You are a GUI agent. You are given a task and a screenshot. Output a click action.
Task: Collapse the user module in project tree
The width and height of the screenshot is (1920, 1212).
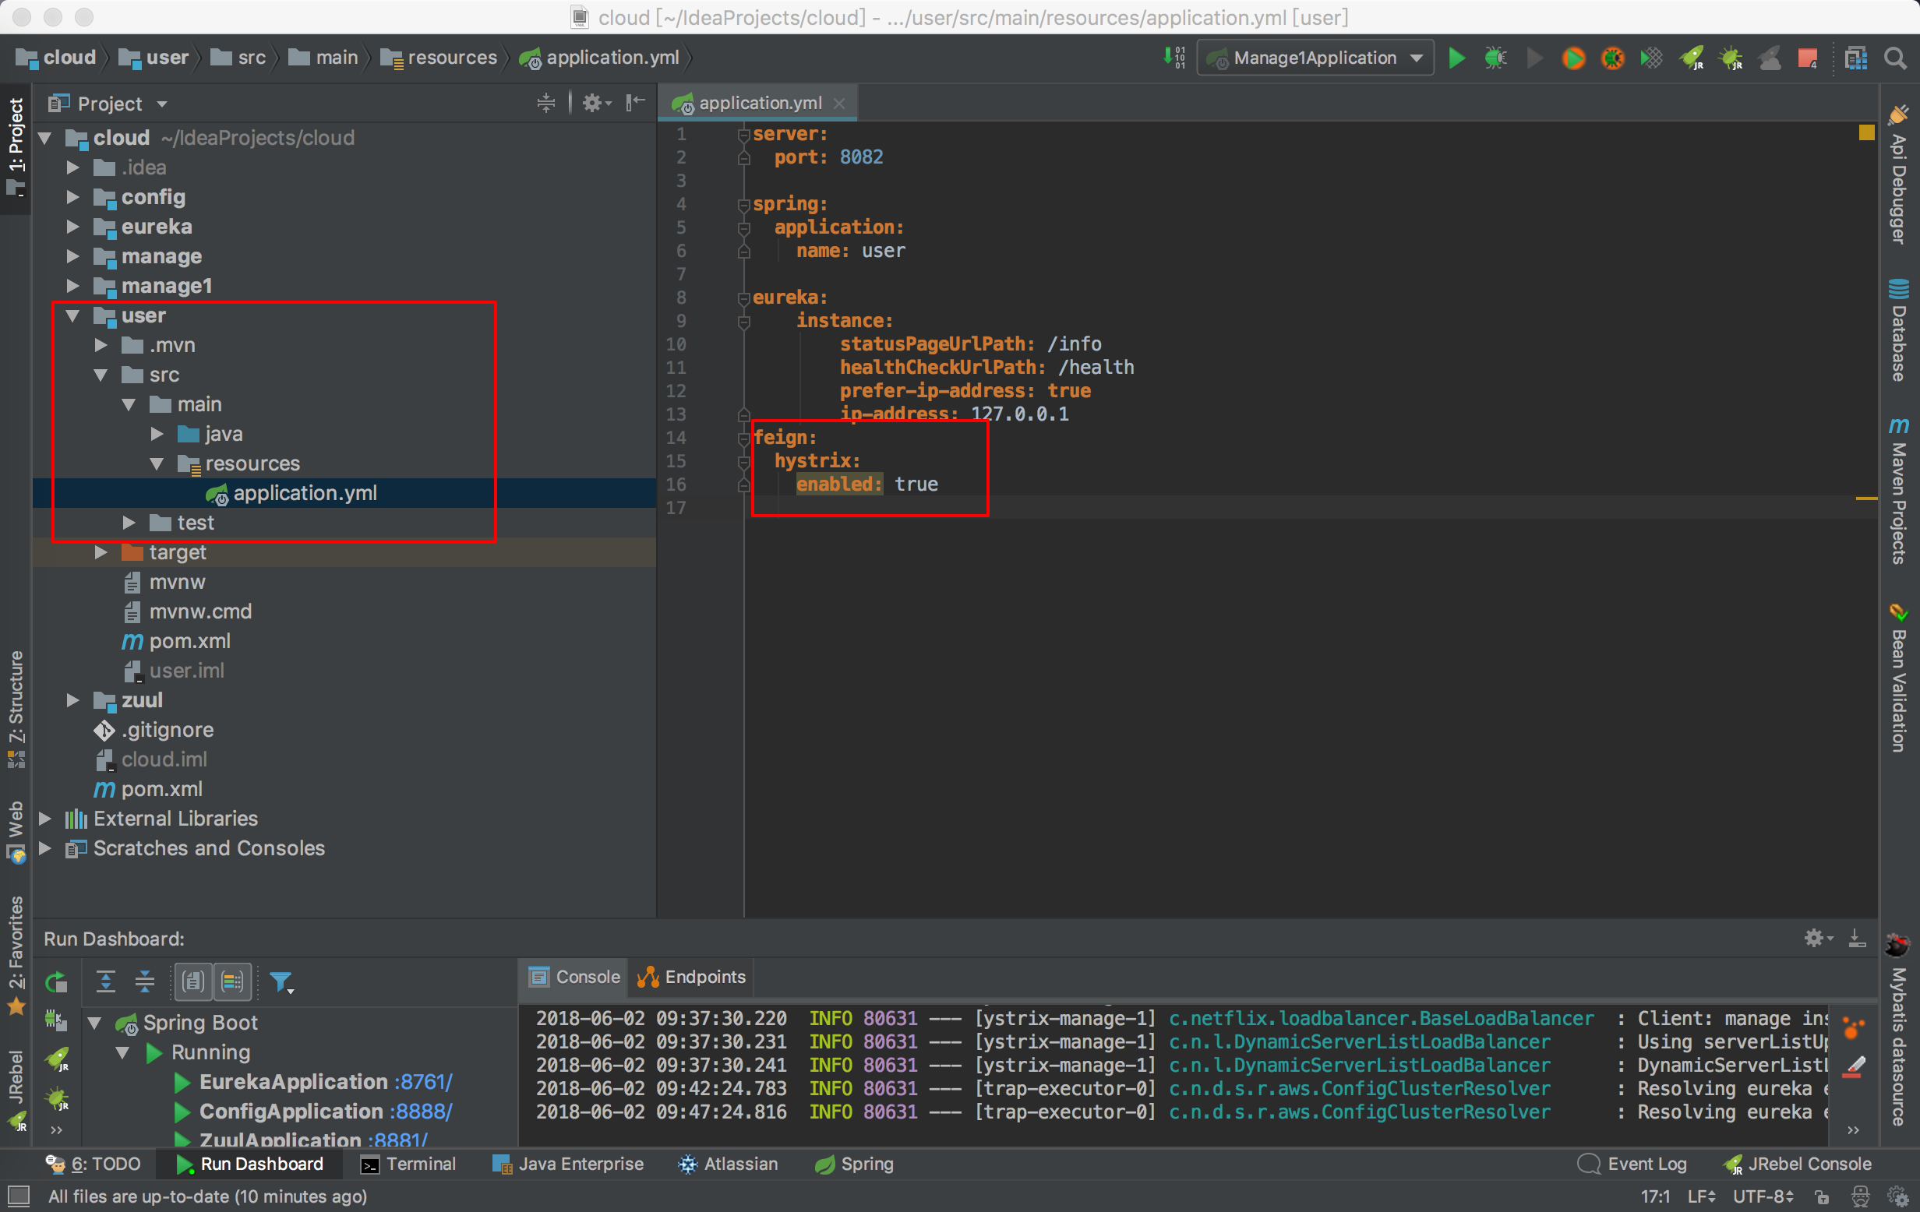click(72, 316)
